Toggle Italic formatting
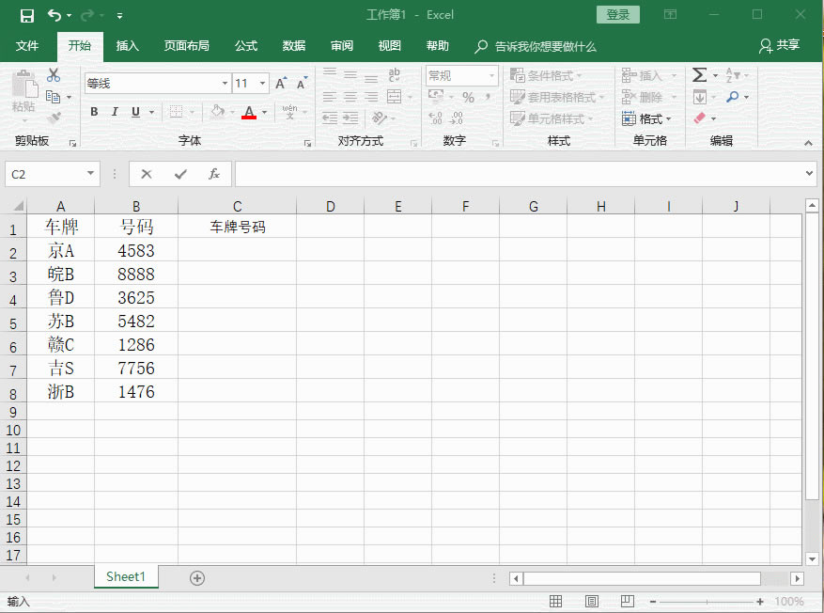Screen dimensions: 824x613 pyautogui.click(x=115, y=112)
